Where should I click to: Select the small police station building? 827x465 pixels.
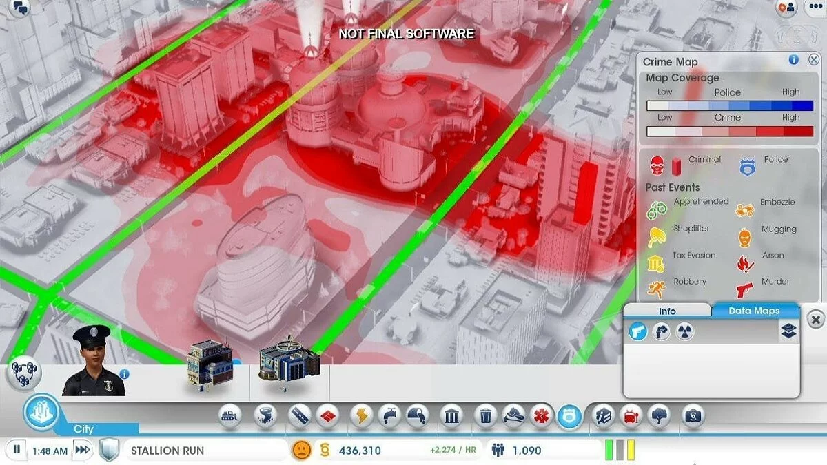210,366
